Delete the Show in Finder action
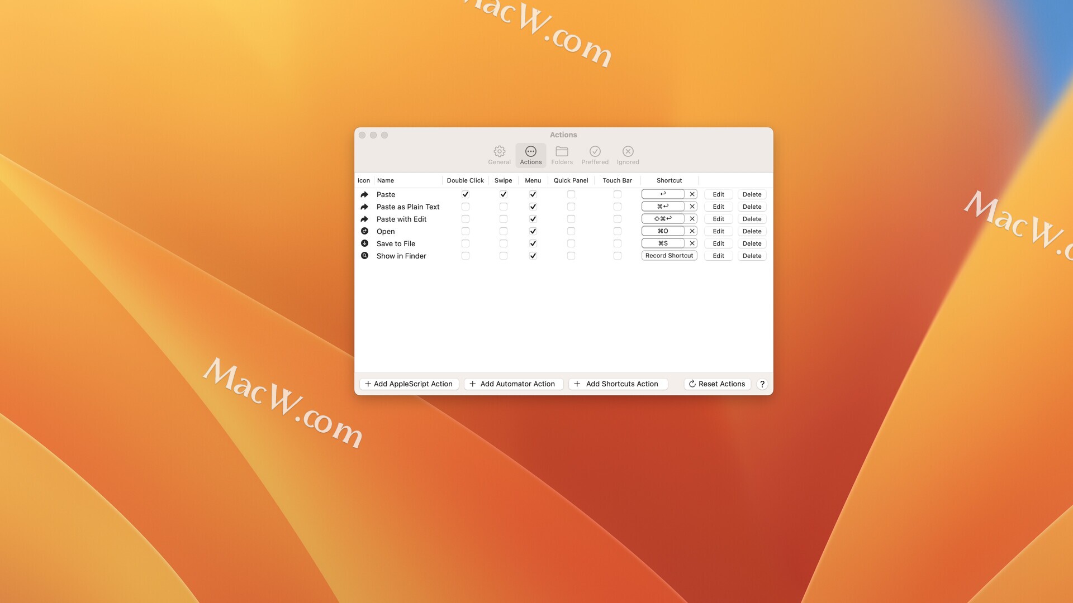The width and height of the screenshot is (1073, 603). coord(752,256)
